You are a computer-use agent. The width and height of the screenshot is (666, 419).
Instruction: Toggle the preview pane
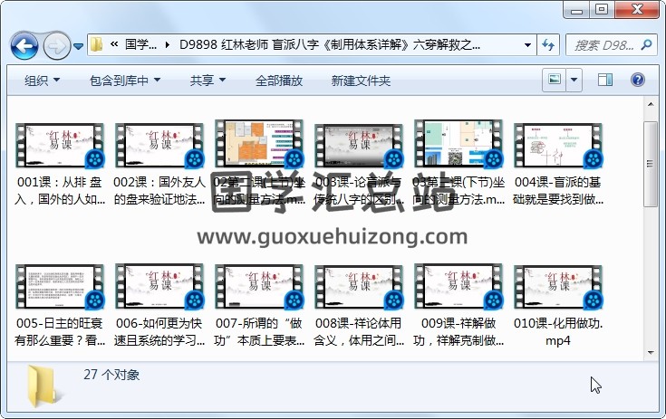(605, 80)
